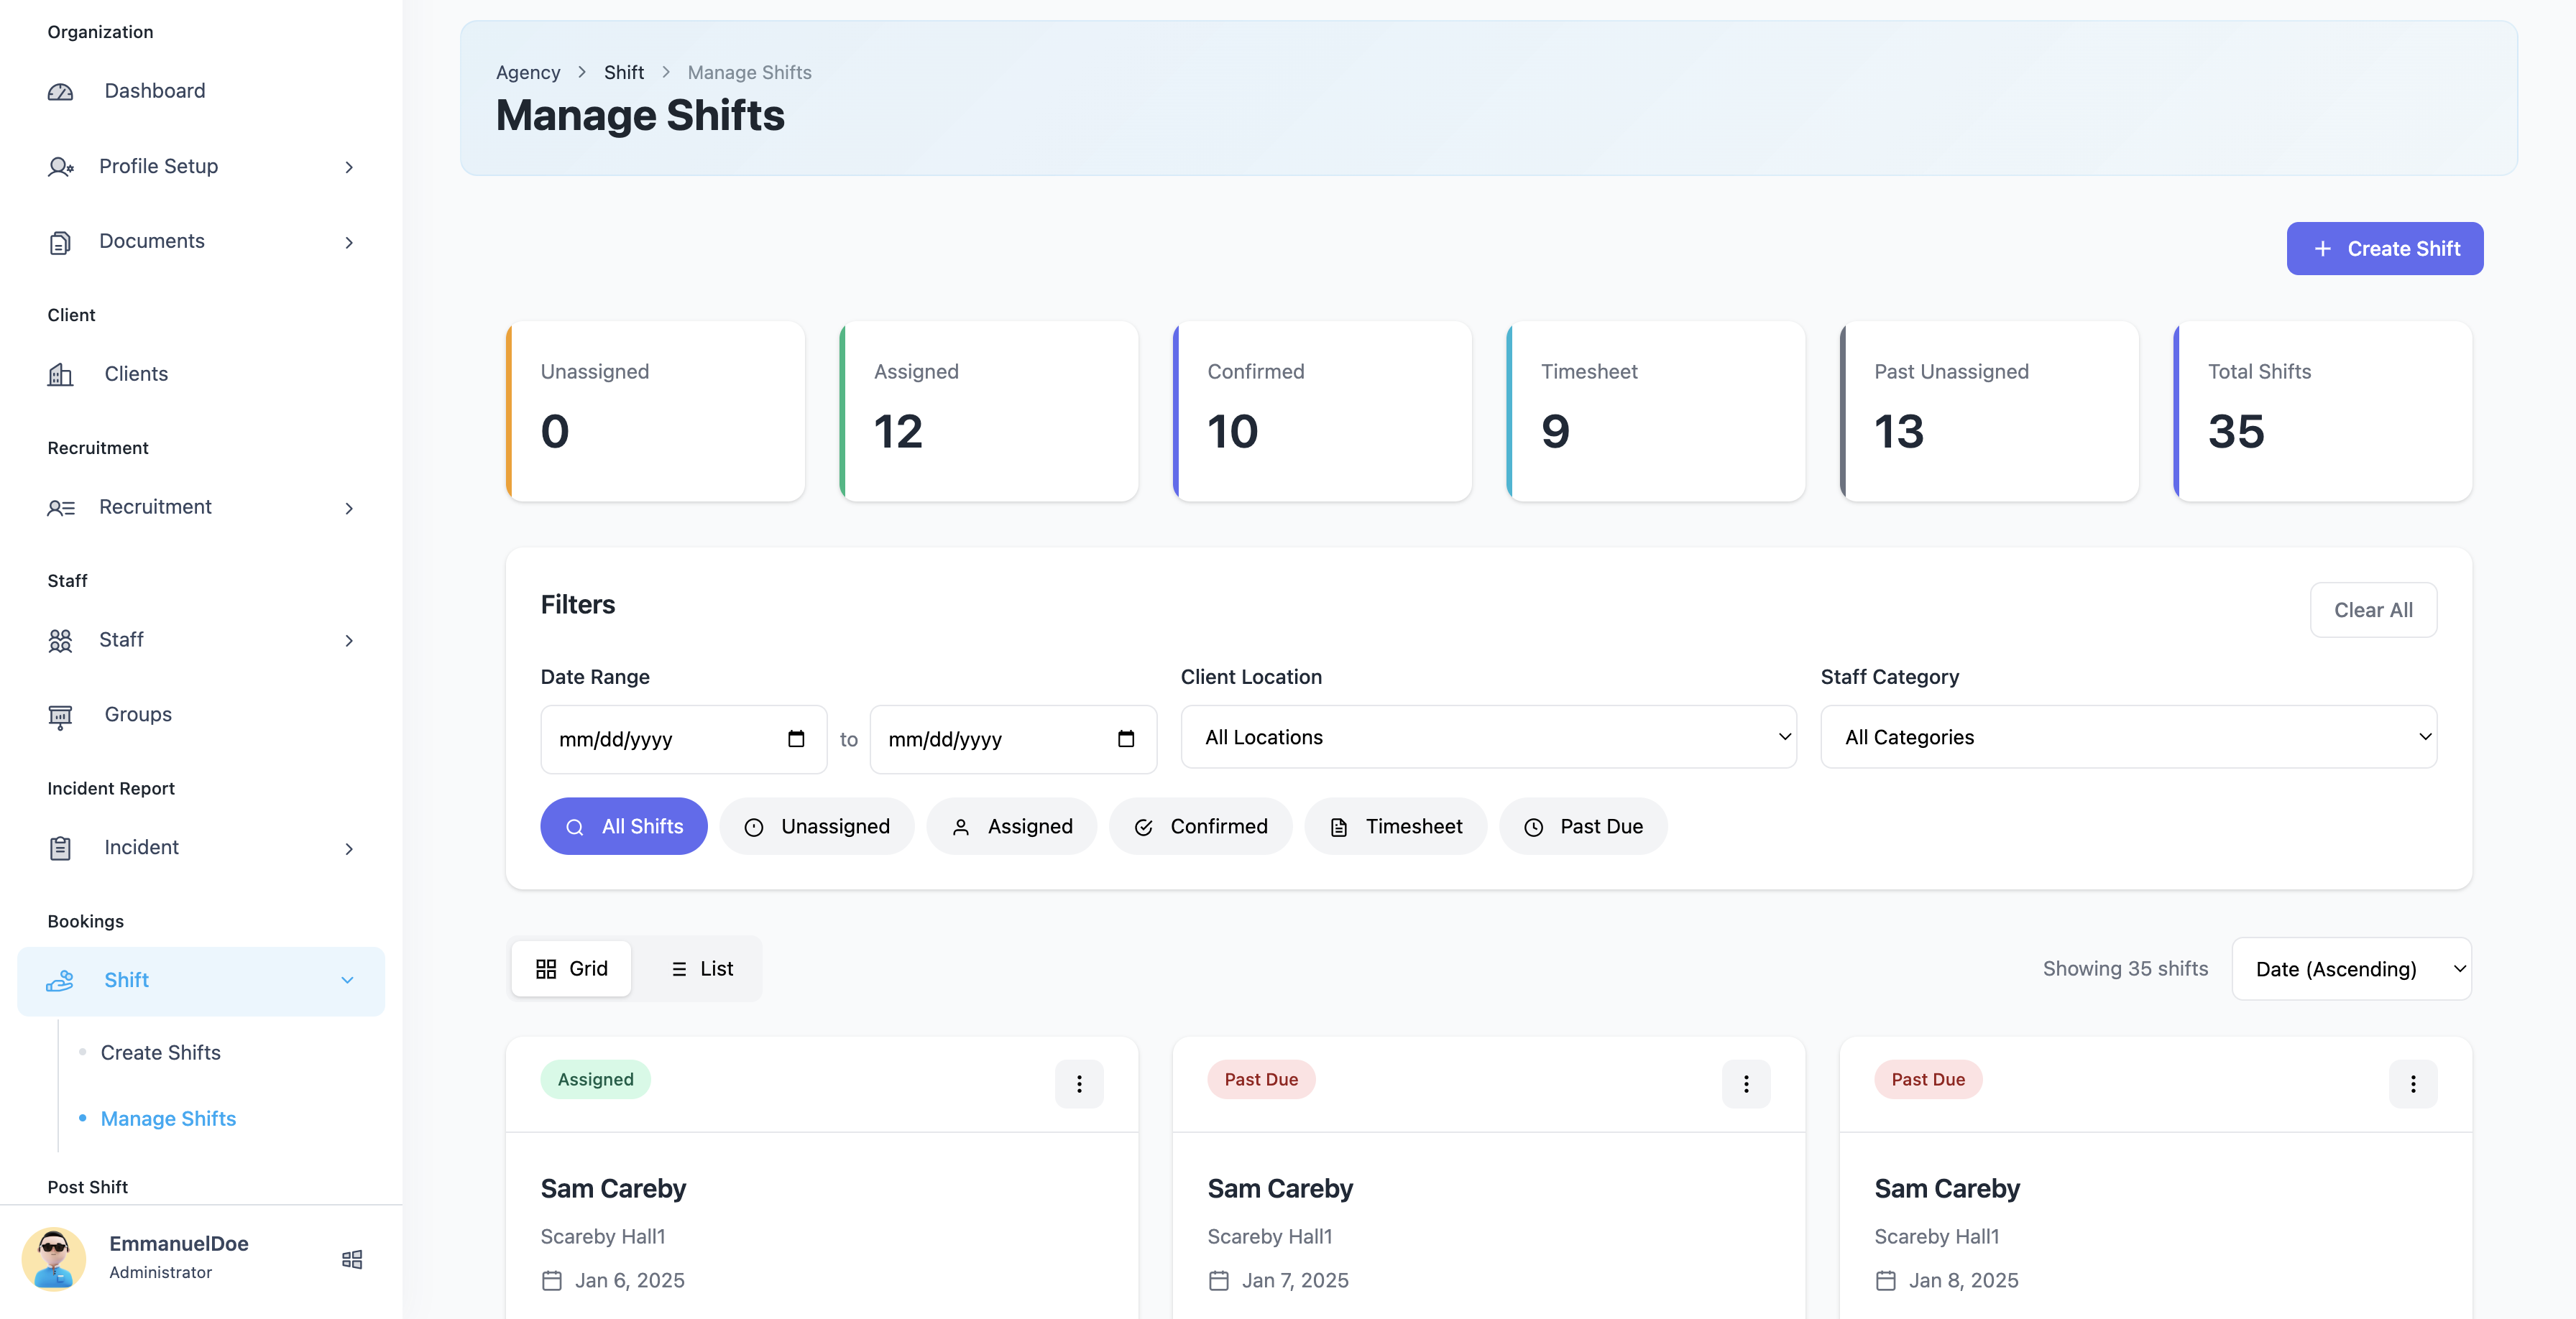Open the Staff Category dropdown
Screen dimensions: 2576x1319
coord(2130,737)
